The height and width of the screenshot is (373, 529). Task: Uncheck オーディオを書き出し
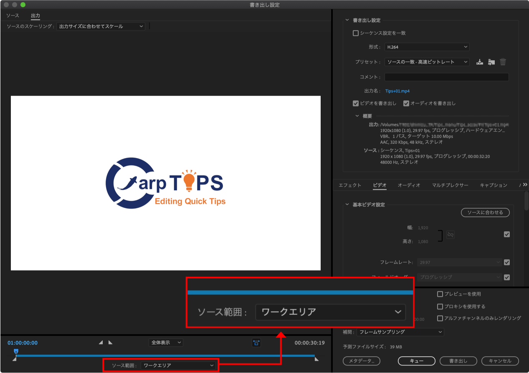pos(406,103)
